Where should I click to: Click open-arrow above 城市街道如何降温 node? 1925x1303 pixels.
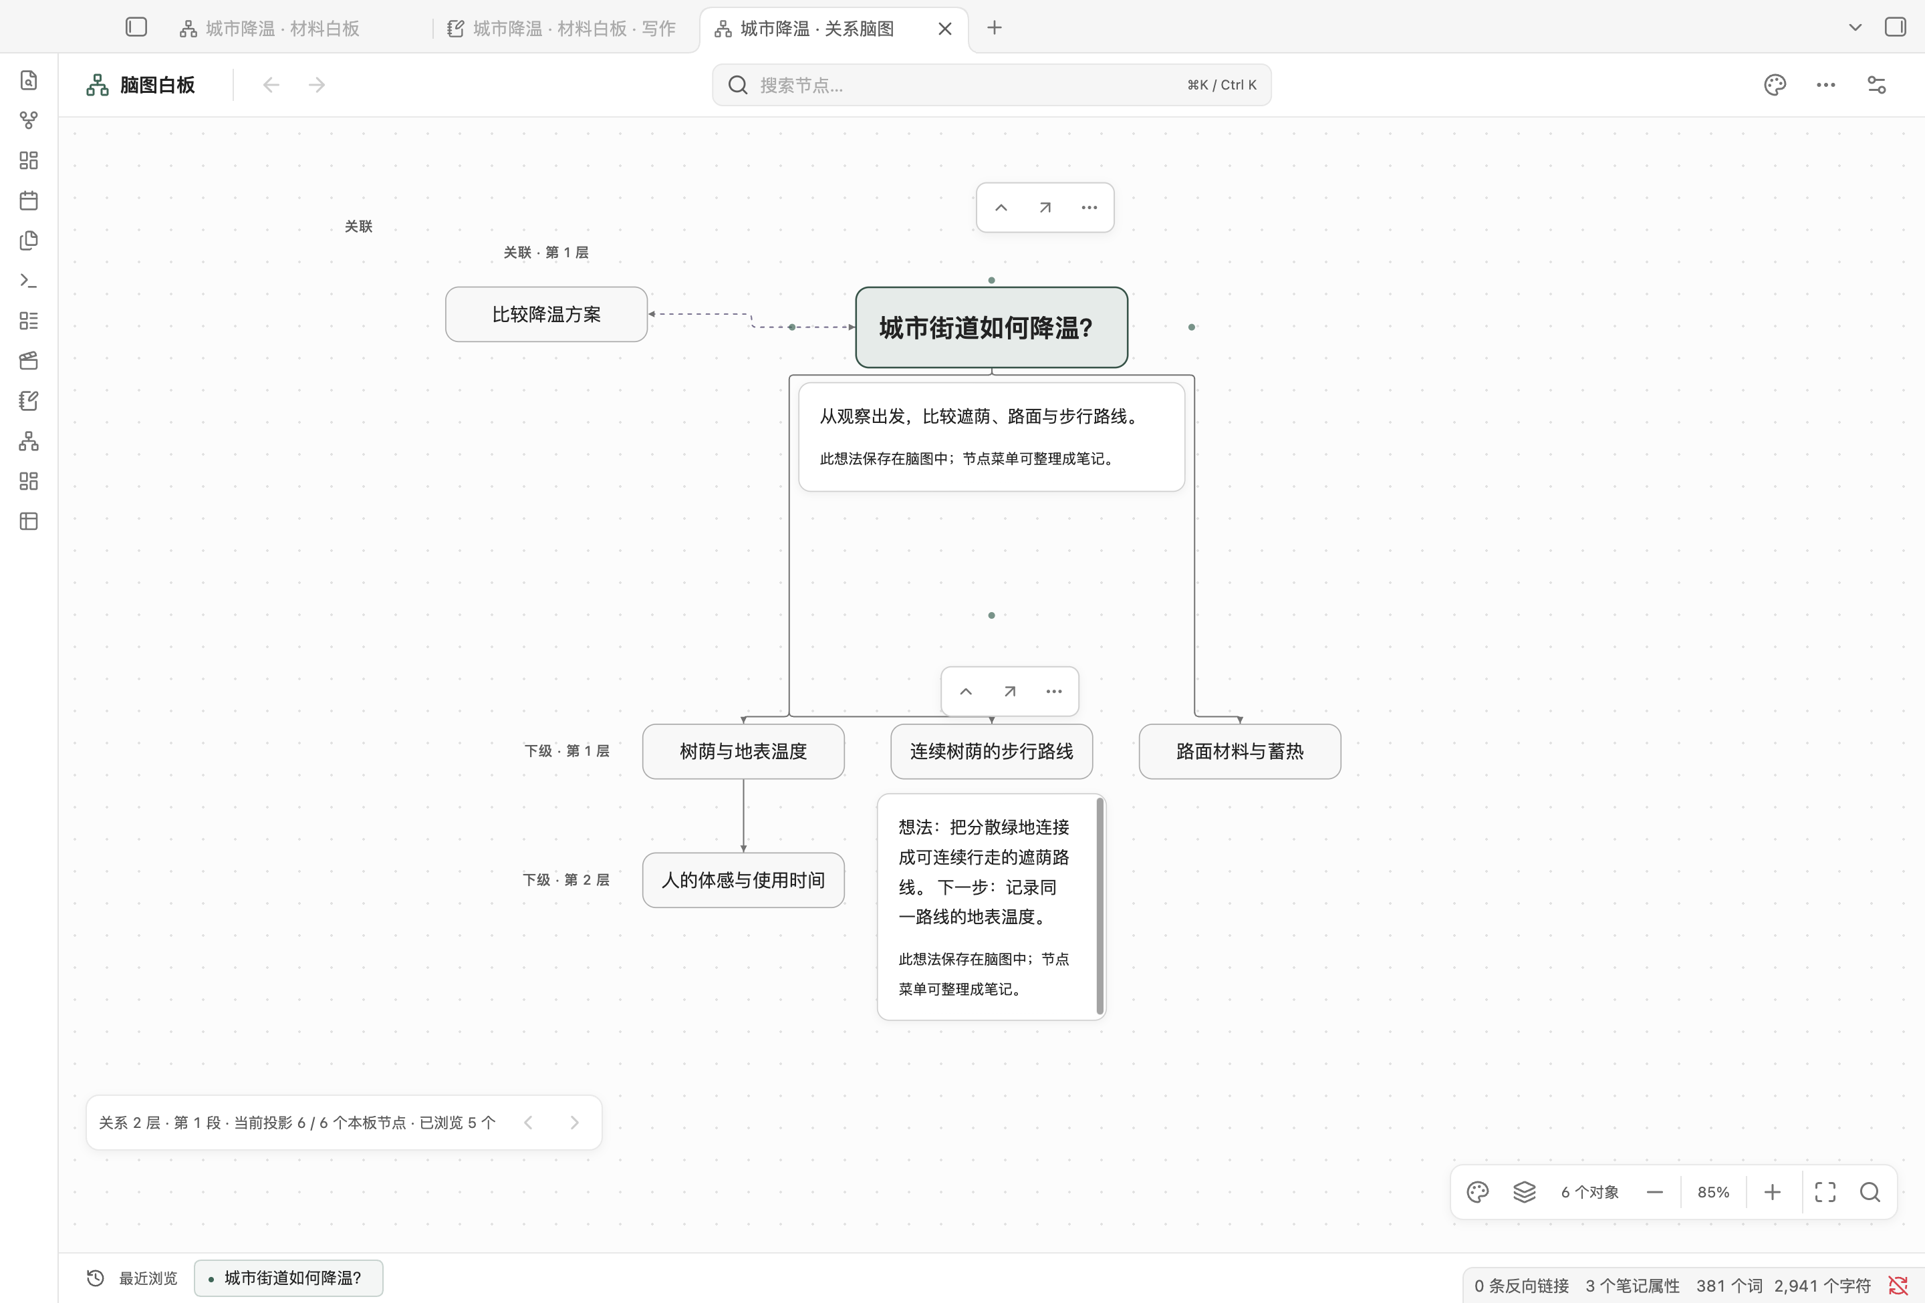[x=1045, y=208]
